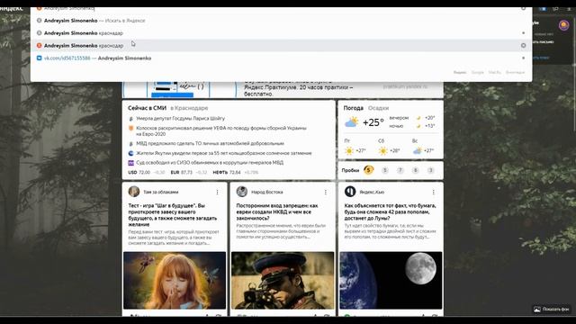576x324 pixels.
Task: Open the Погода weather heading
Action: (353, 108)
